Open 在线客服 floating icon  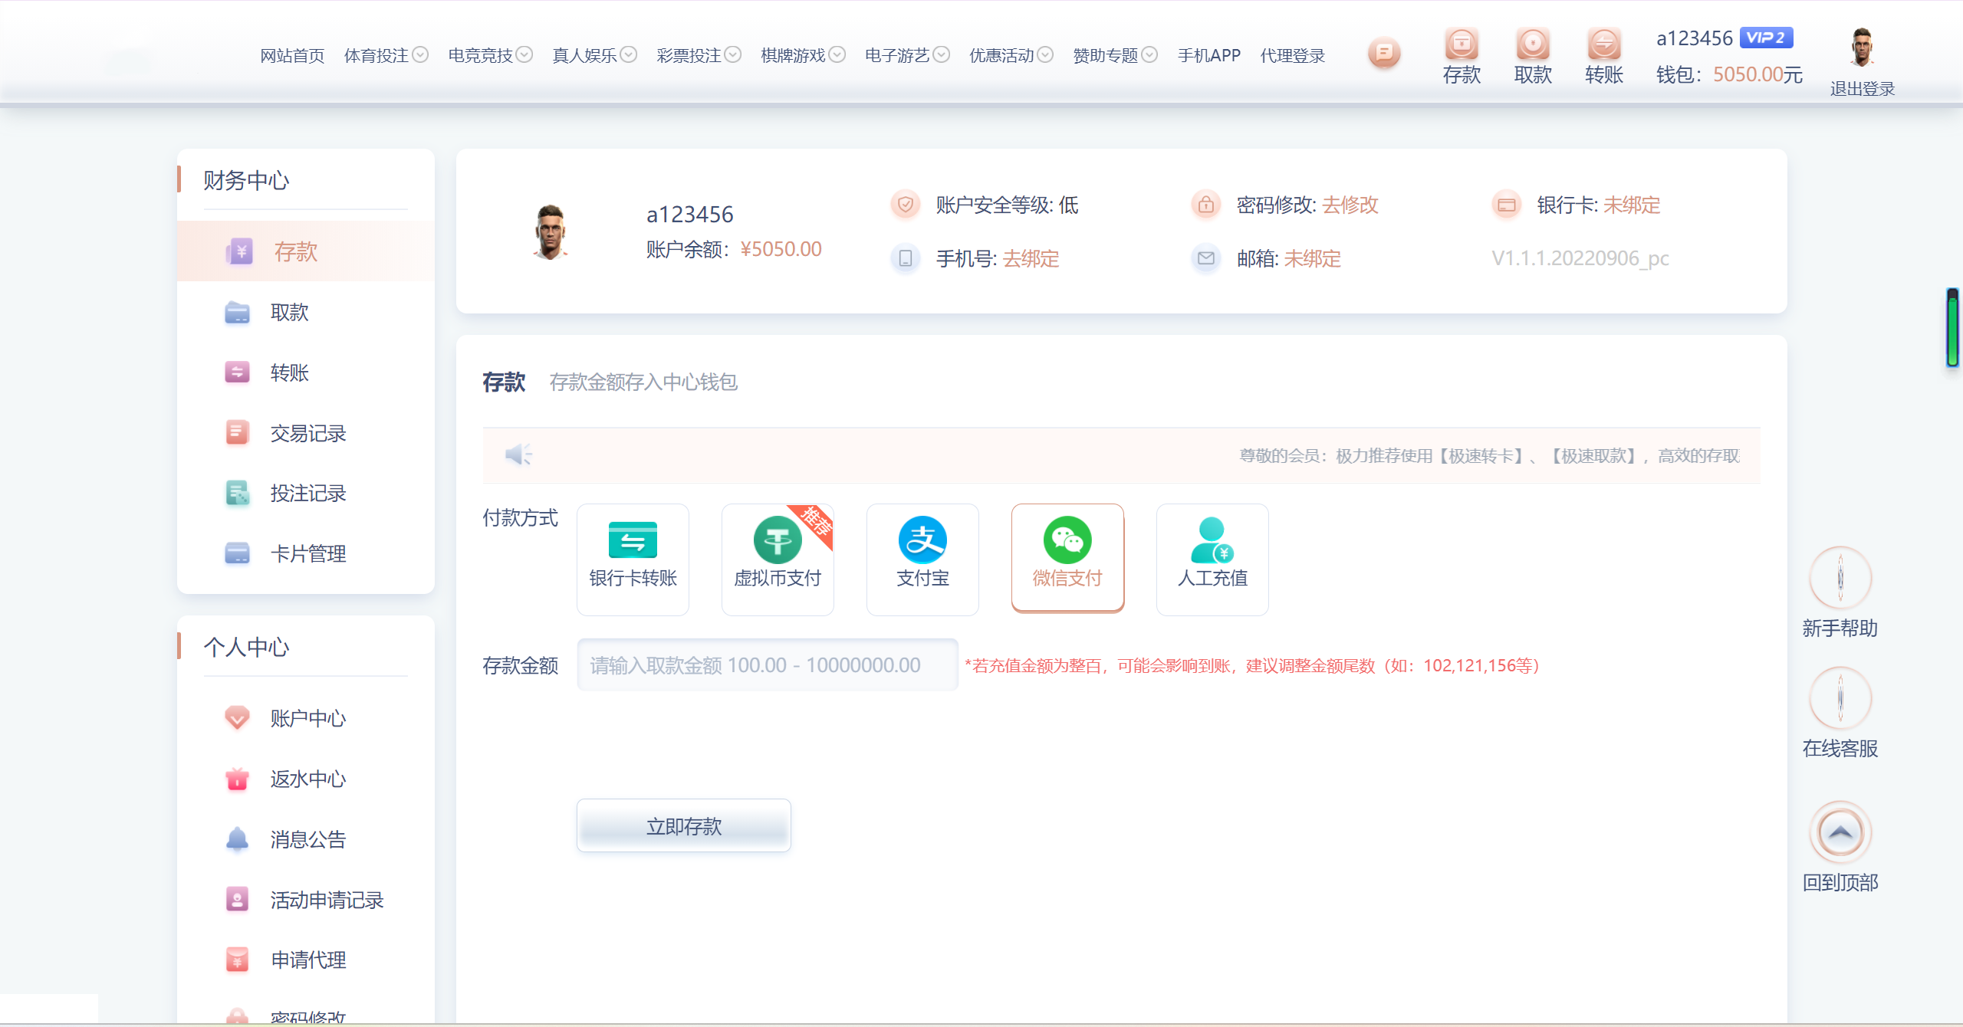click(1840, 698)
